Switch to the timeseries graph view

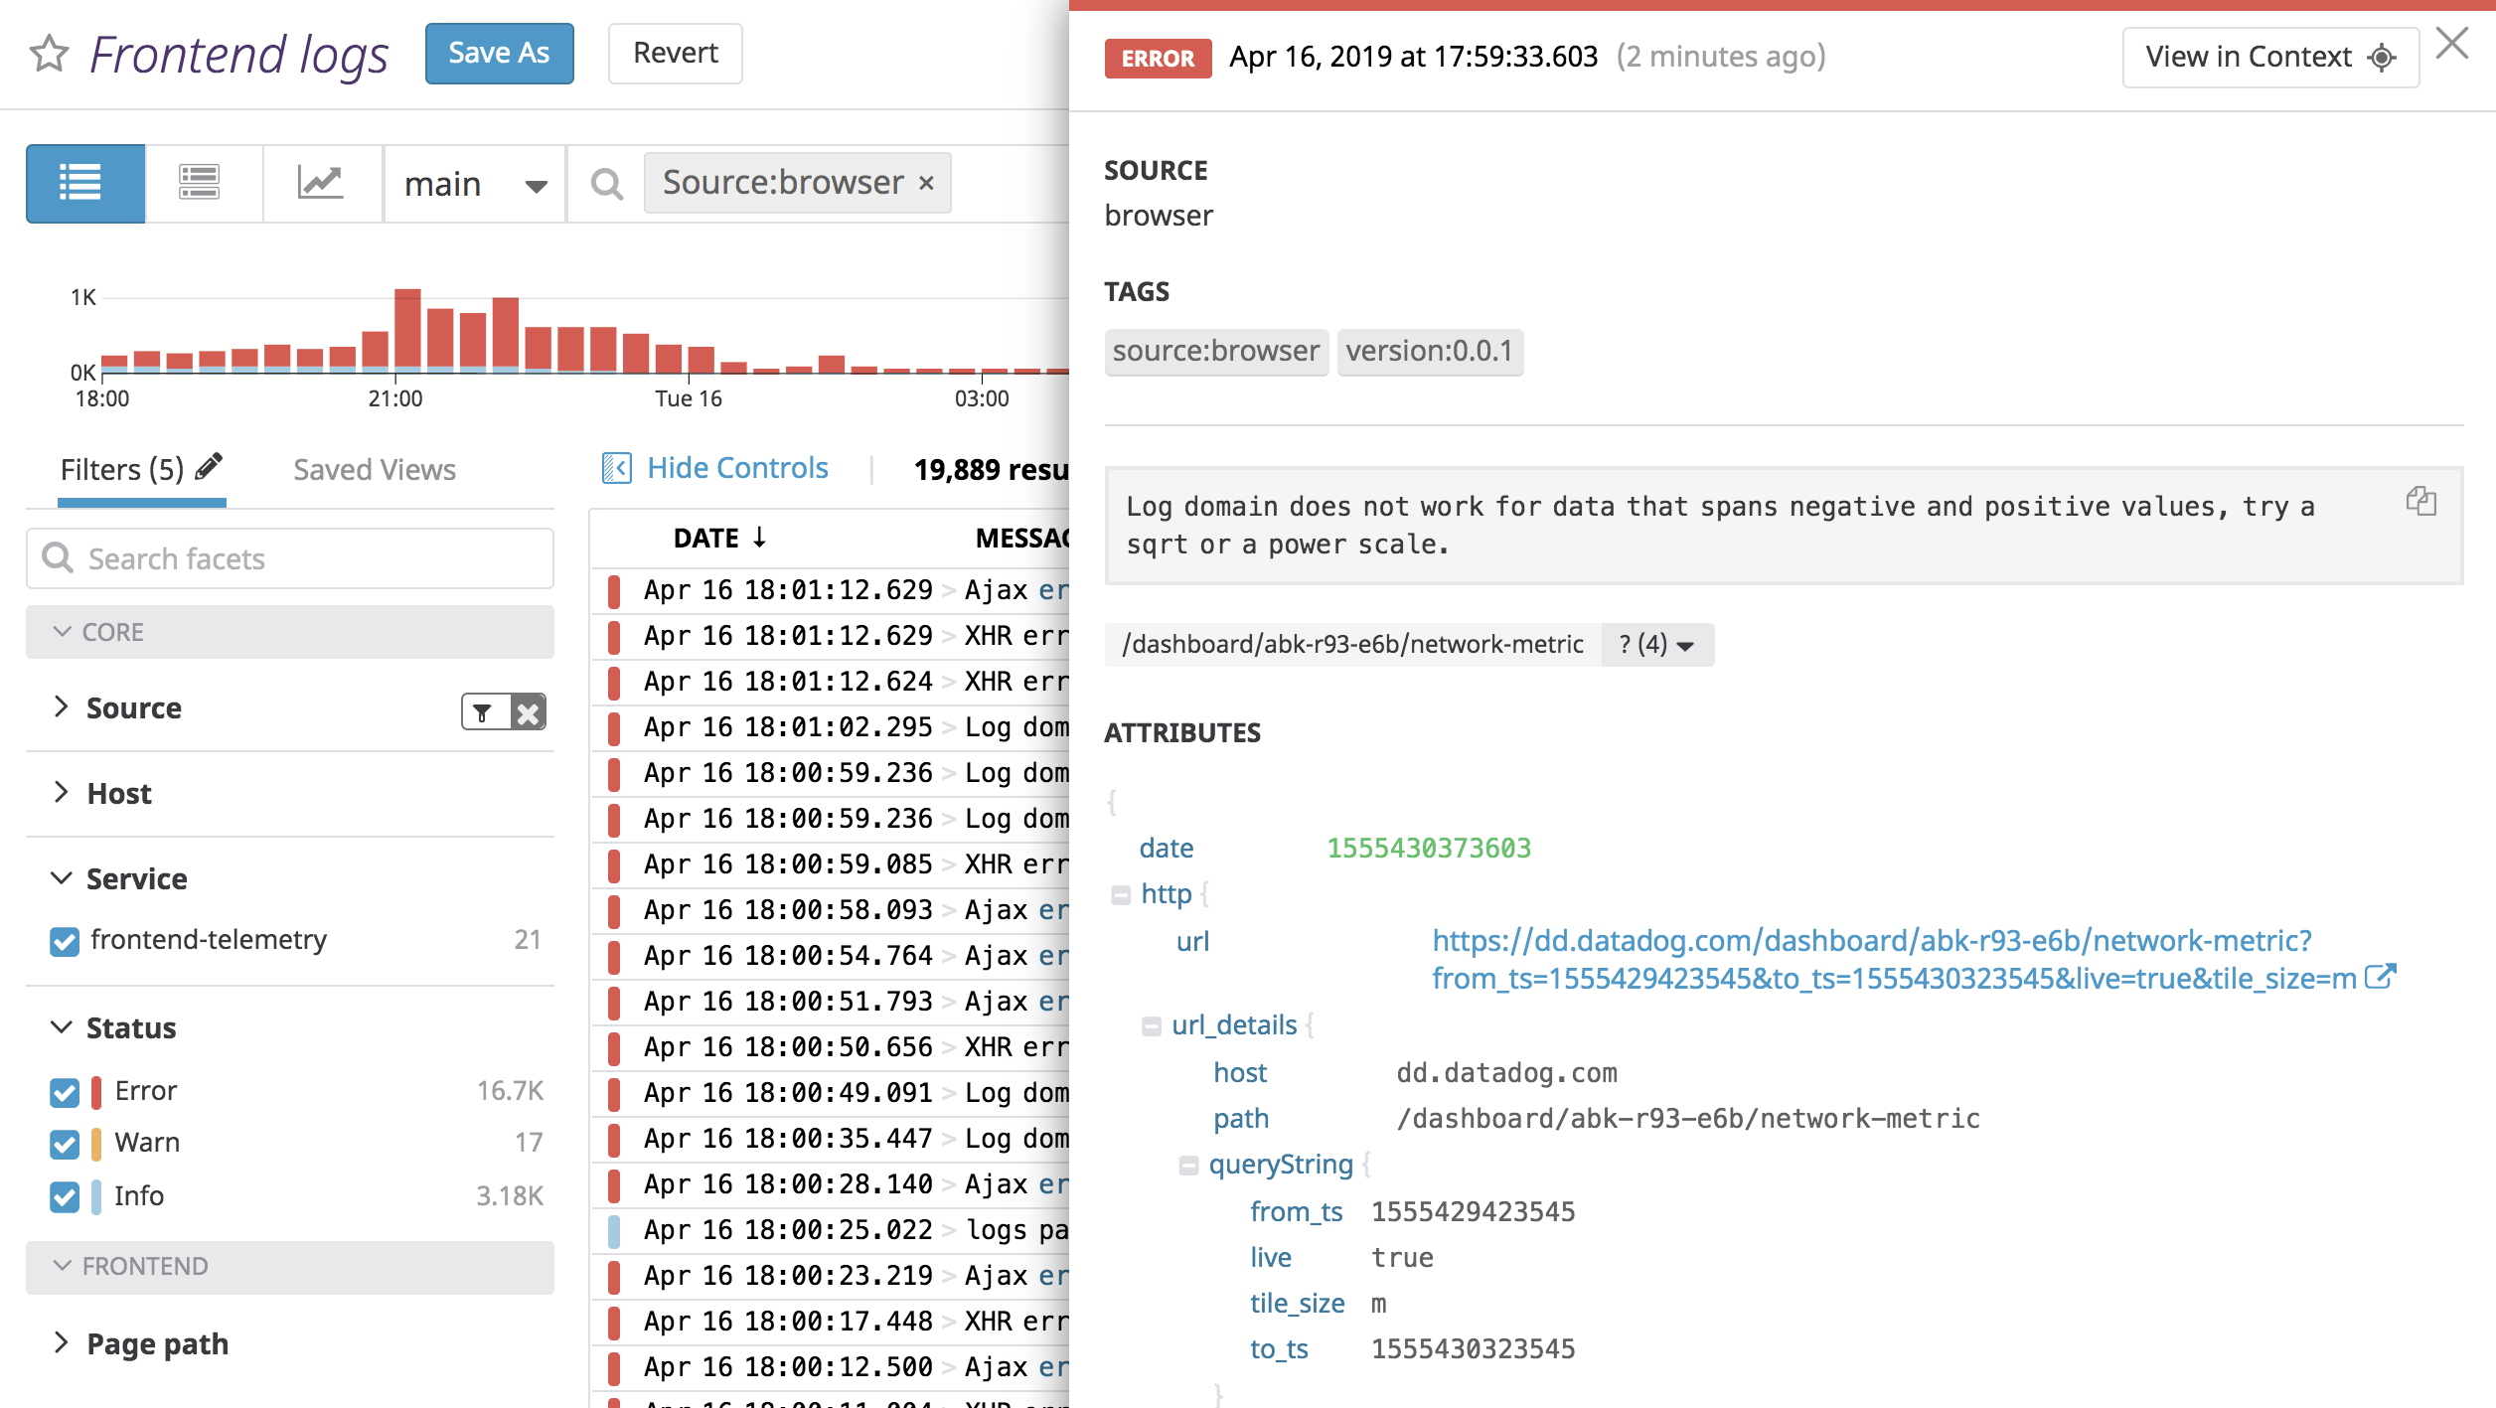(321, 183)
